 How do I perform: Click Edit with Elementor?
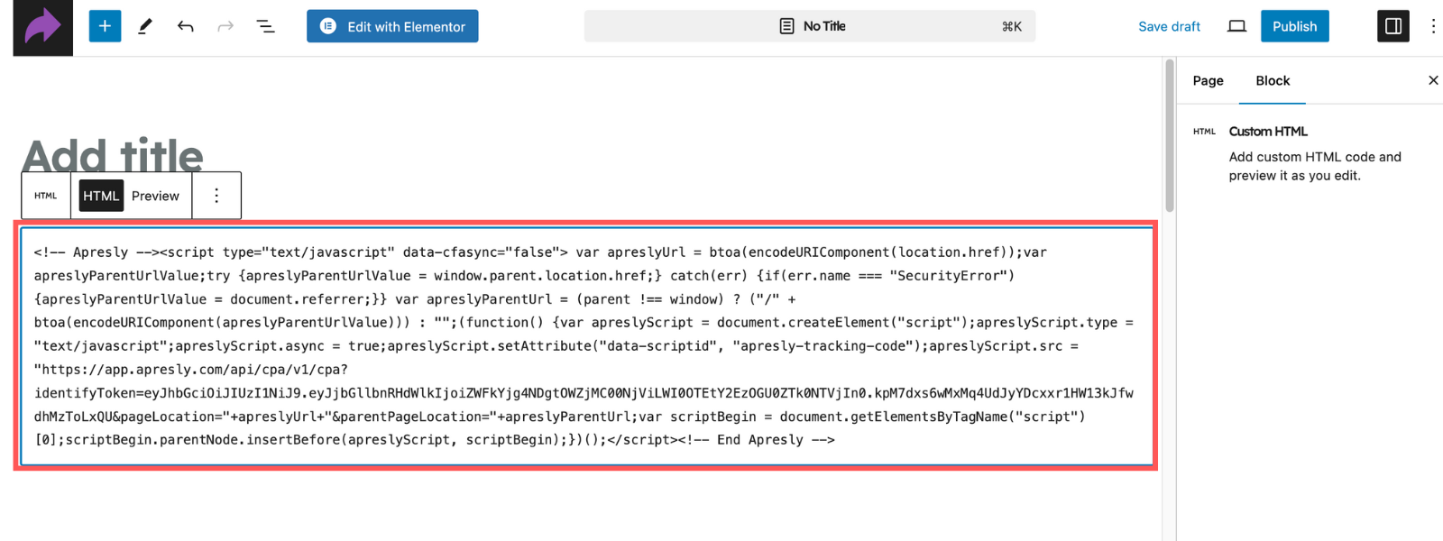click(392, 26)
